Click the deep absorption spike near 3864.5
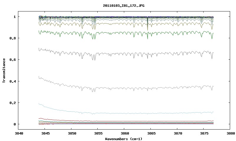The width and height of the screenshot is (236, 141). pos(147,24)
